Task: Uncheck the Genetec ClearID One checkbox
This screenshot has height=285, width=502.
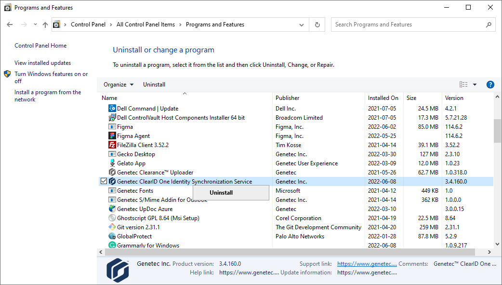Action: click(x=105, y=181)
